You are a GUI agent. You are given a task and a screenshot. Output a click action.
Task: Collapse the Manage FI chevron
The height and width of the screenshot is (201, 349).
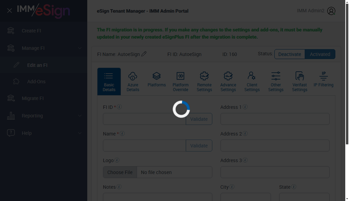coord(80,48)
